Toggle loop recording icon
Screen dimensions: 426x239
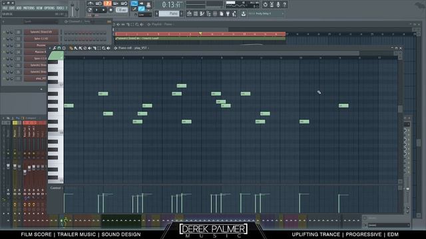[x=124, y=3]
